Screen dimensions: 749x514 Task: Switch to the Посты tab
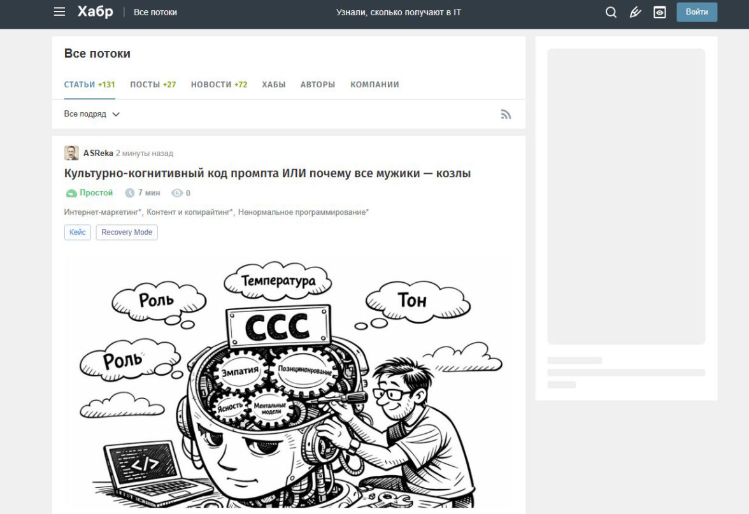(153, 85)
